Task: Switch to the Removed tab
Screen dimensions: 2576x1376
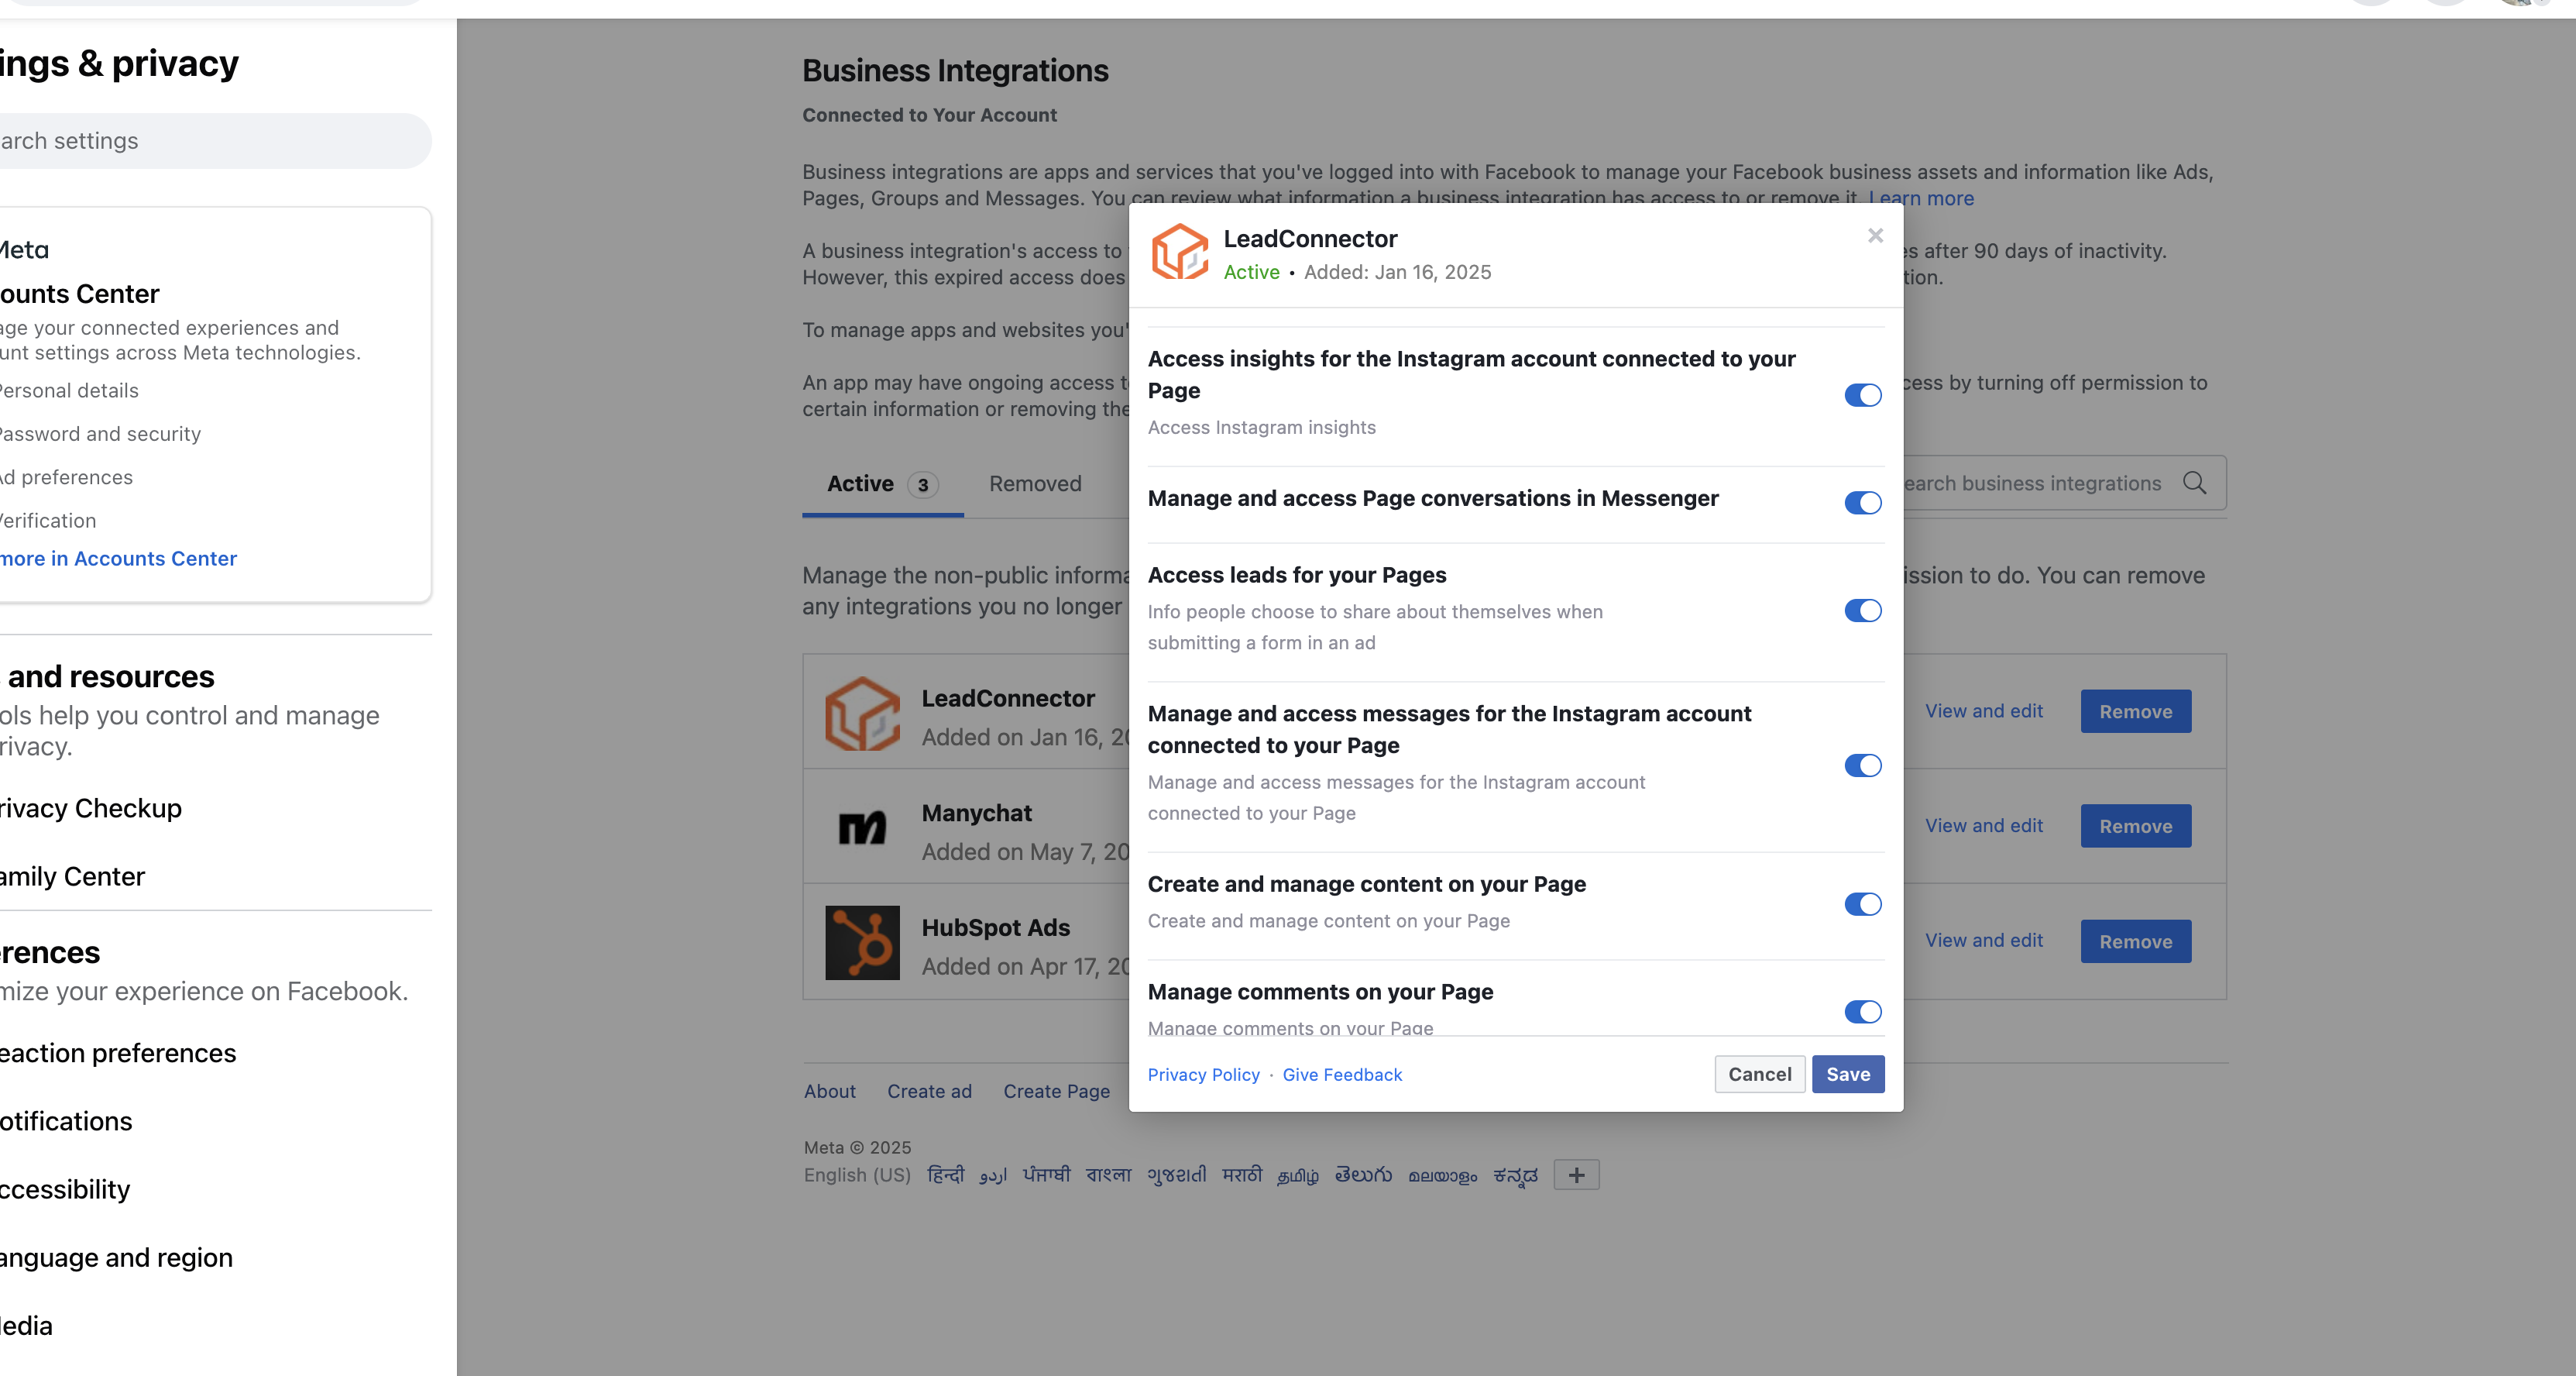Action: pos(1035,484)
